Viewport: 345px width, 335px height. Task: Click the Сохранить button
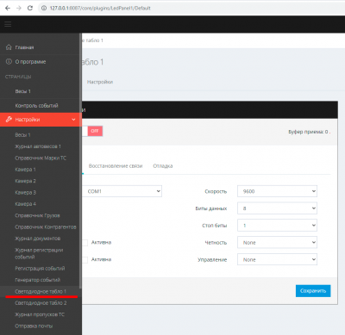313,291
